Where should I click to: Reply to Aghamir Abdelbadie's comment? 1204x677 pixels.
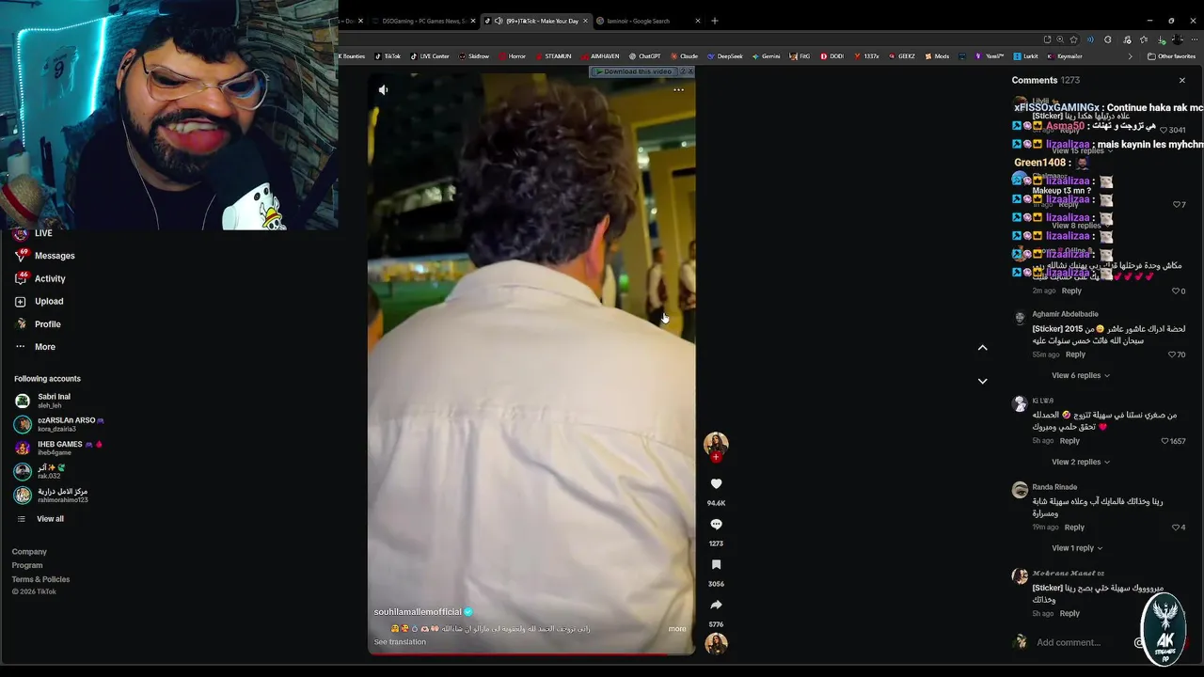click(x=1075, y=354)
